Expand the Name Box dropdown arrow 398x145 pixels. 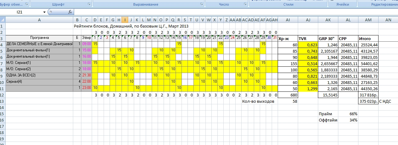pyautogui.click(x=44, y=12)
